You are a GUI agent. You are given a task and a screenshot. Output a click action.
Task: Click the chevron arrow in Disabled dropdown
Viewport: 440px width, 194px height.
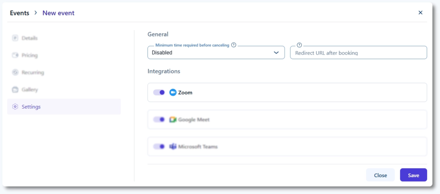tap(276, 52)
